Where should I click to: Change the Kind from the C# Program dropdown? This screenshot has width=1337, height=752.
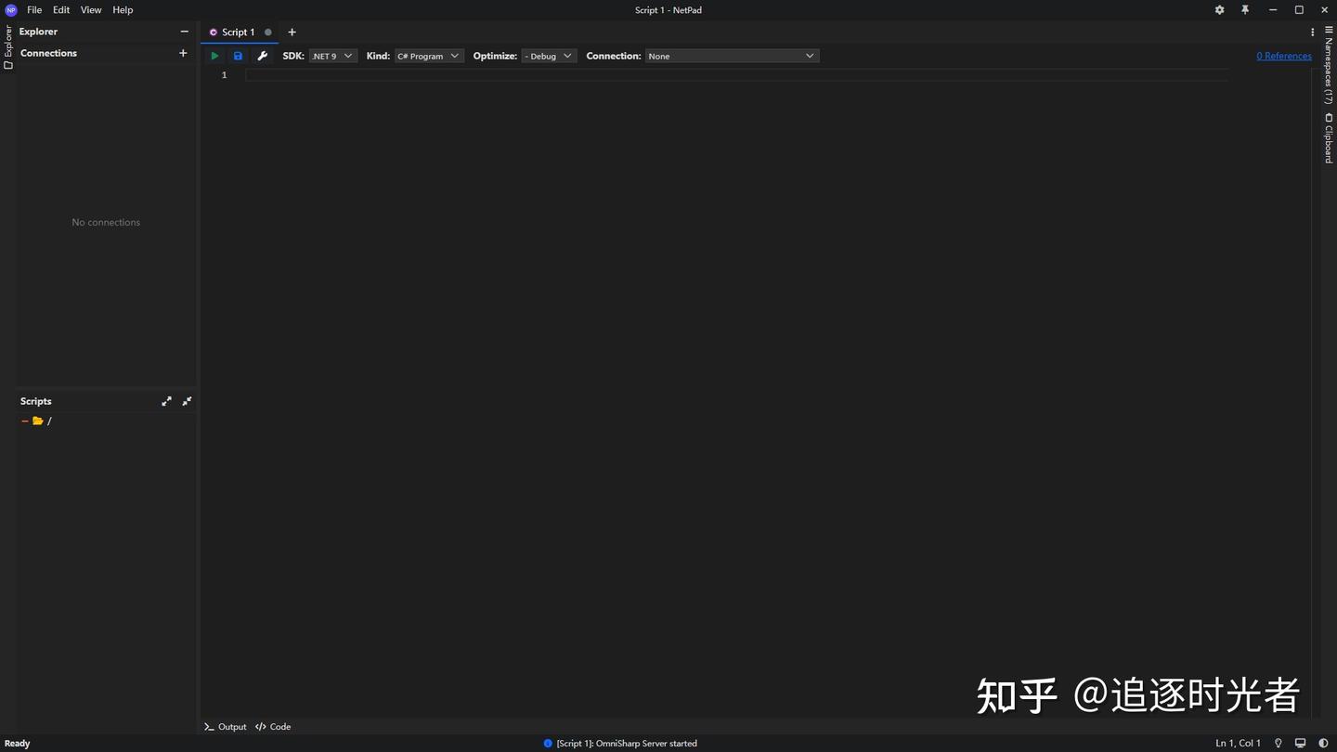(x=428, y=55)
